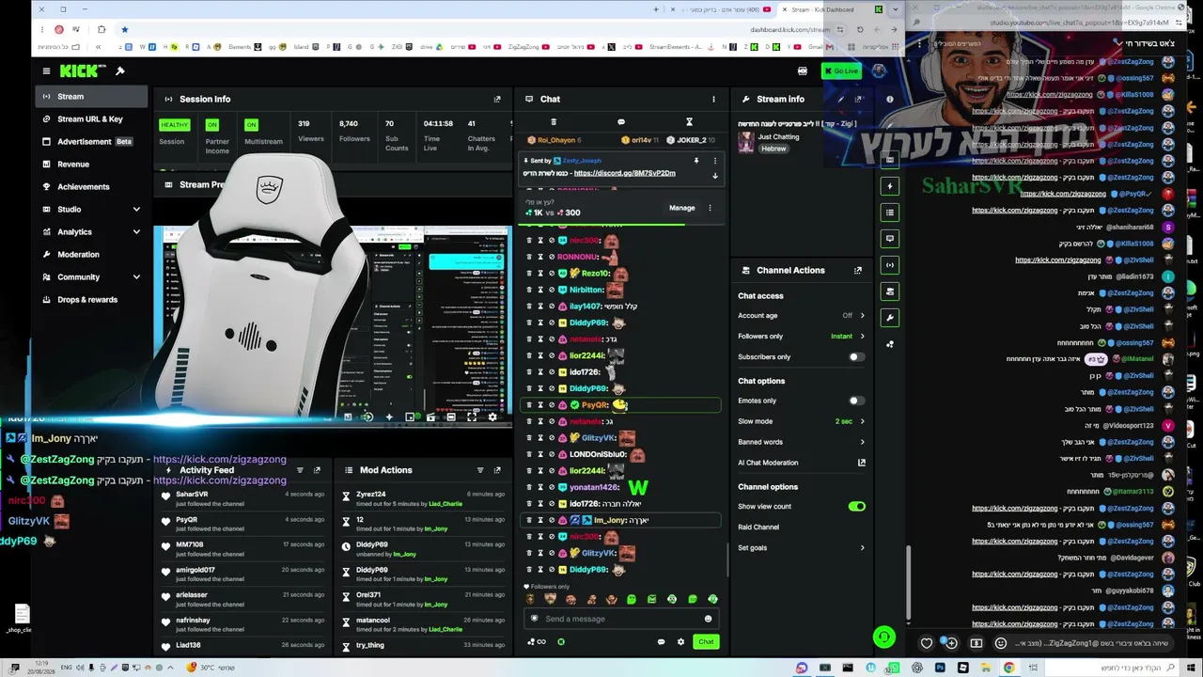The width and height of the screenshot is (1203, 677).
Task: Open emoji picker in the message box
Action: click(708, 619)
